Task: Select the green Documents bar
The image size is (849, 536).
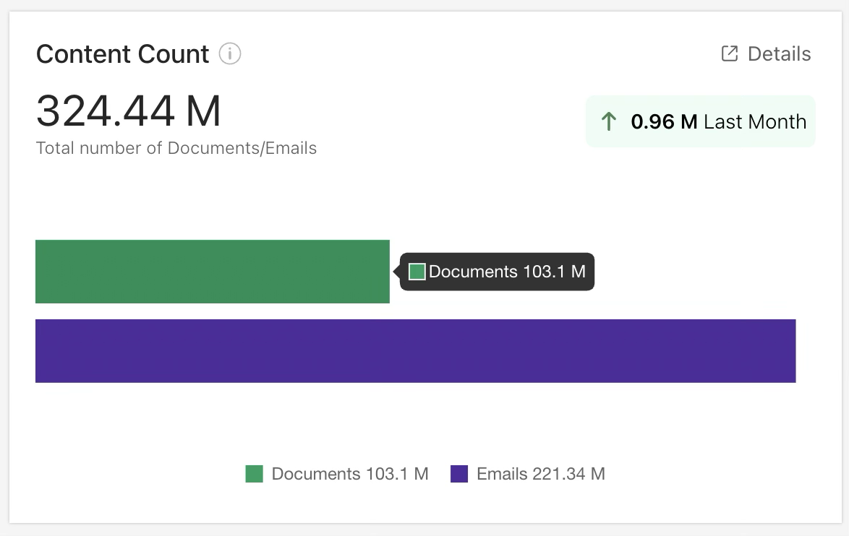Action: pyautogui.click(x=213, y=272)
